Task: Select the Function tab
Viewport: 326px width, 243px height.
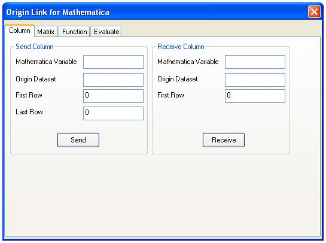Action: (74, 32)
